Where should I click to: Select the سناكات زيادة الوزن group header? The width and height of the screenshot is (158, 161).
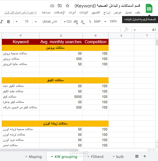click(x=55, y=124)
